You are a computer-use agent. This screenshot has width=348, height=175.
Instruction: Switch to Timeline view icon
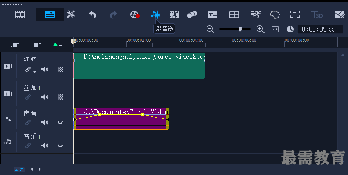point(50,14)
